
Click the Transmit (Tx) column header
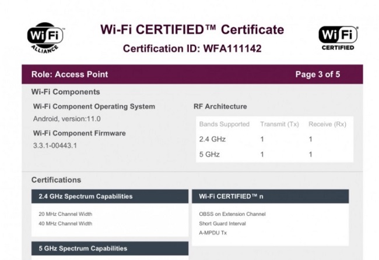coord(279,124)
